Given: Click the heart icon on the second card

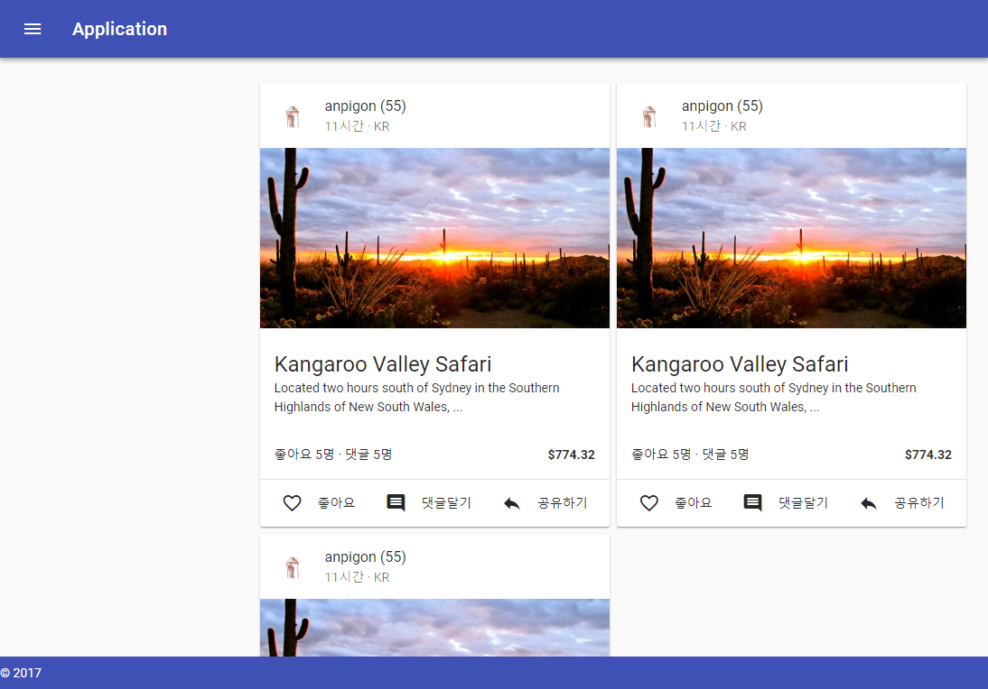Looking at the screenshot, I should coord(649,502).
